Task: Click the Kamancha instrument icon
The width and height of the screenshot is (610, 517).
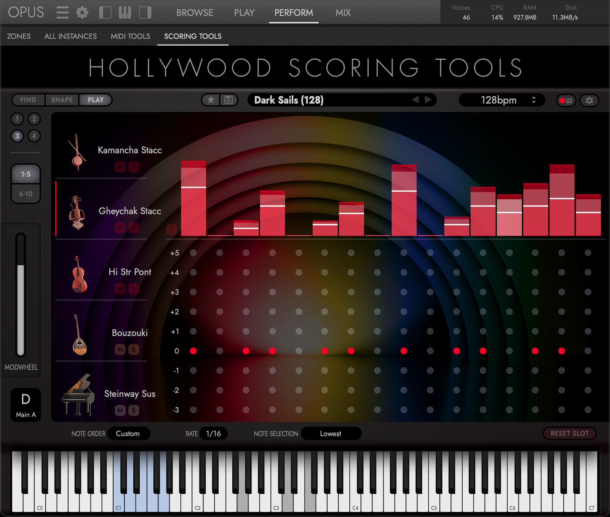Action: (x=77, y=151)
